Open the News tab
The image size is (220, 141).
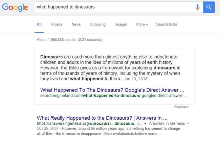point(76,24)
